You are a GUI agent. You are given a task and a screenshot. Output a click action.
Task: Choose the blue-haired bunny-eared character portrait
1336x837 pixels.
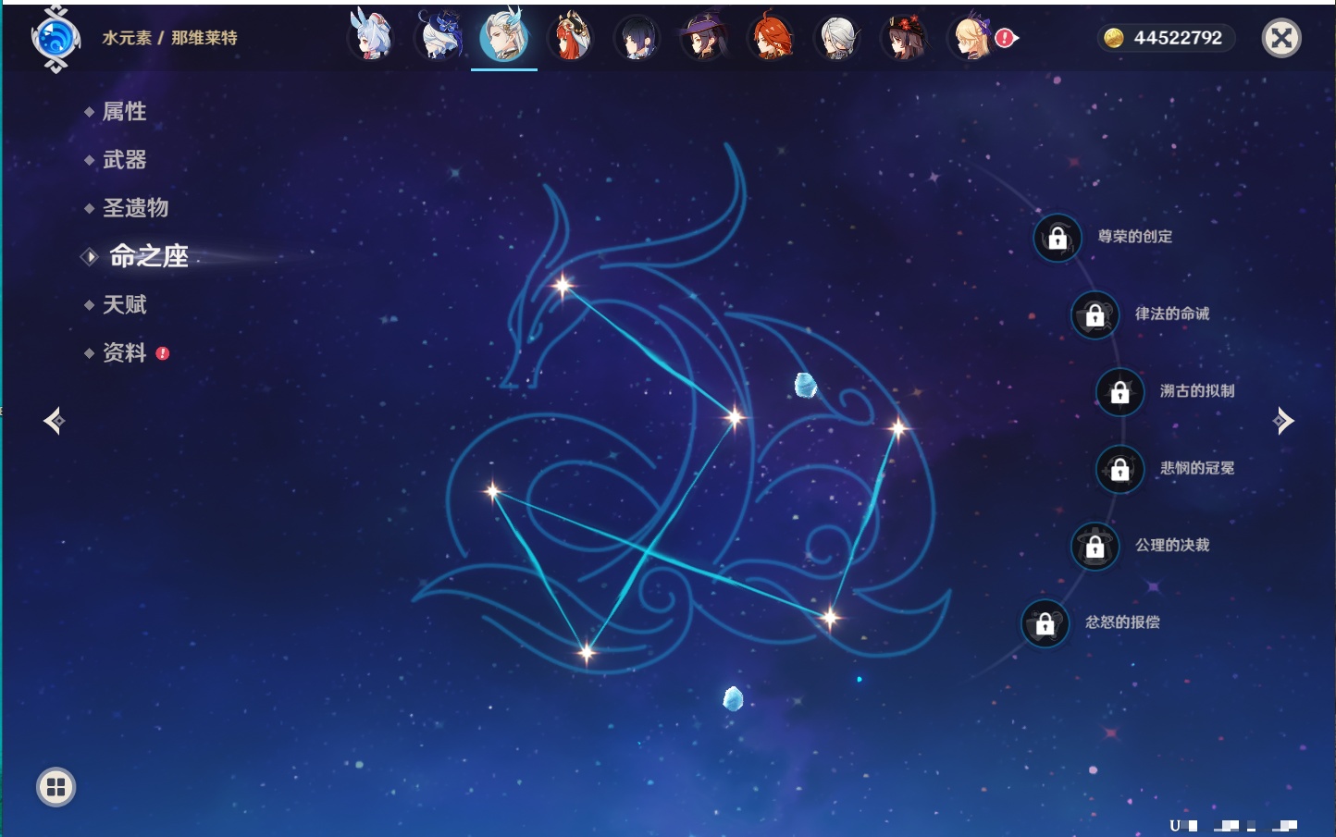371,38
